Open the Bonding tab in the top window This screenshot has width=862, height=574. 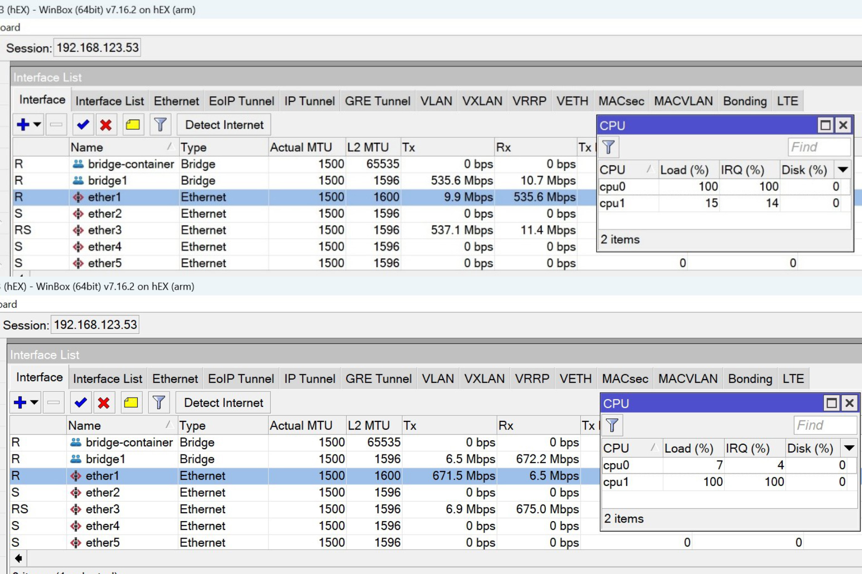[745, 101]
